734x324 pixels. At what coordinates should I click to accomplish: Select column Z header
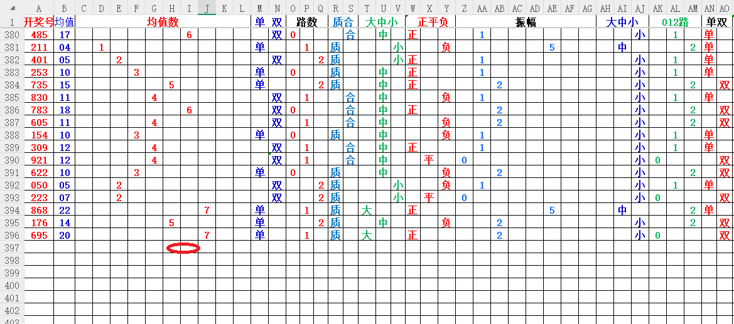(464, 8)
